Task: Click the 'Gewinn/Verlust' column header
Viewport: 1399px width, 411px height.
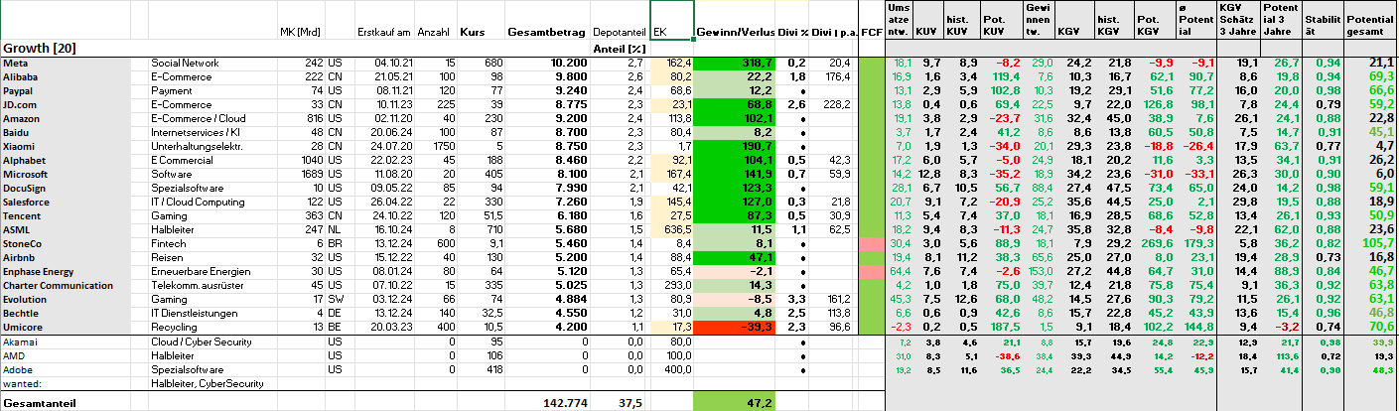Action: pos(735,33)
